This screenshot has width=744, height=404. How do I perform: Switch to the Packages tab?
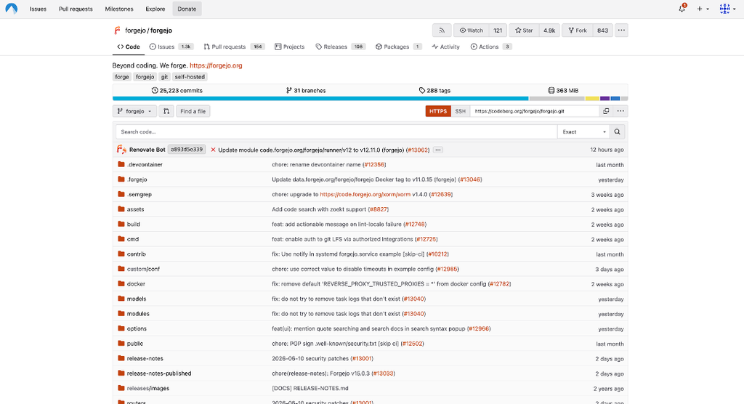(398, 47)
